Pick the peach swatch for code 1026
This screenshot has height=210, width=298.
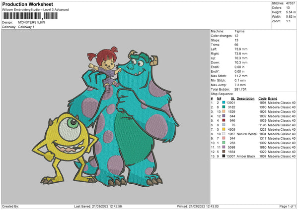tap(223, 111)
